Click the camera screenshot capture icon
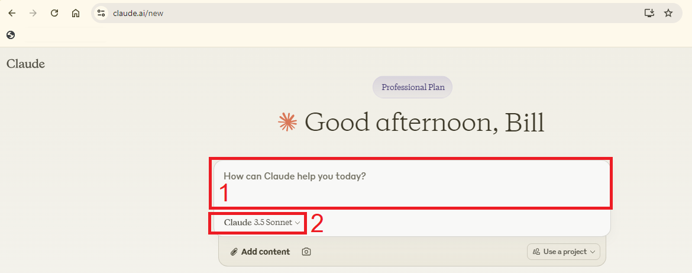This screenshot has height=273, width=692. click(x=306, y=252)
